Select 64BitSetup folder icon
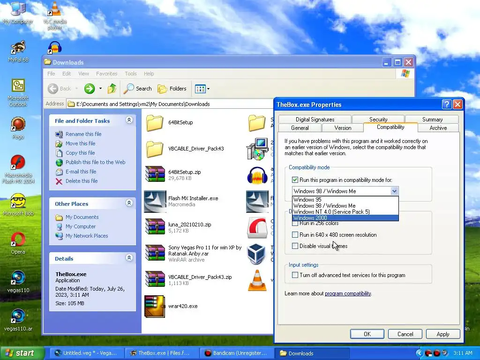Viewport: 480px width, 360px height. coord(155,122)
